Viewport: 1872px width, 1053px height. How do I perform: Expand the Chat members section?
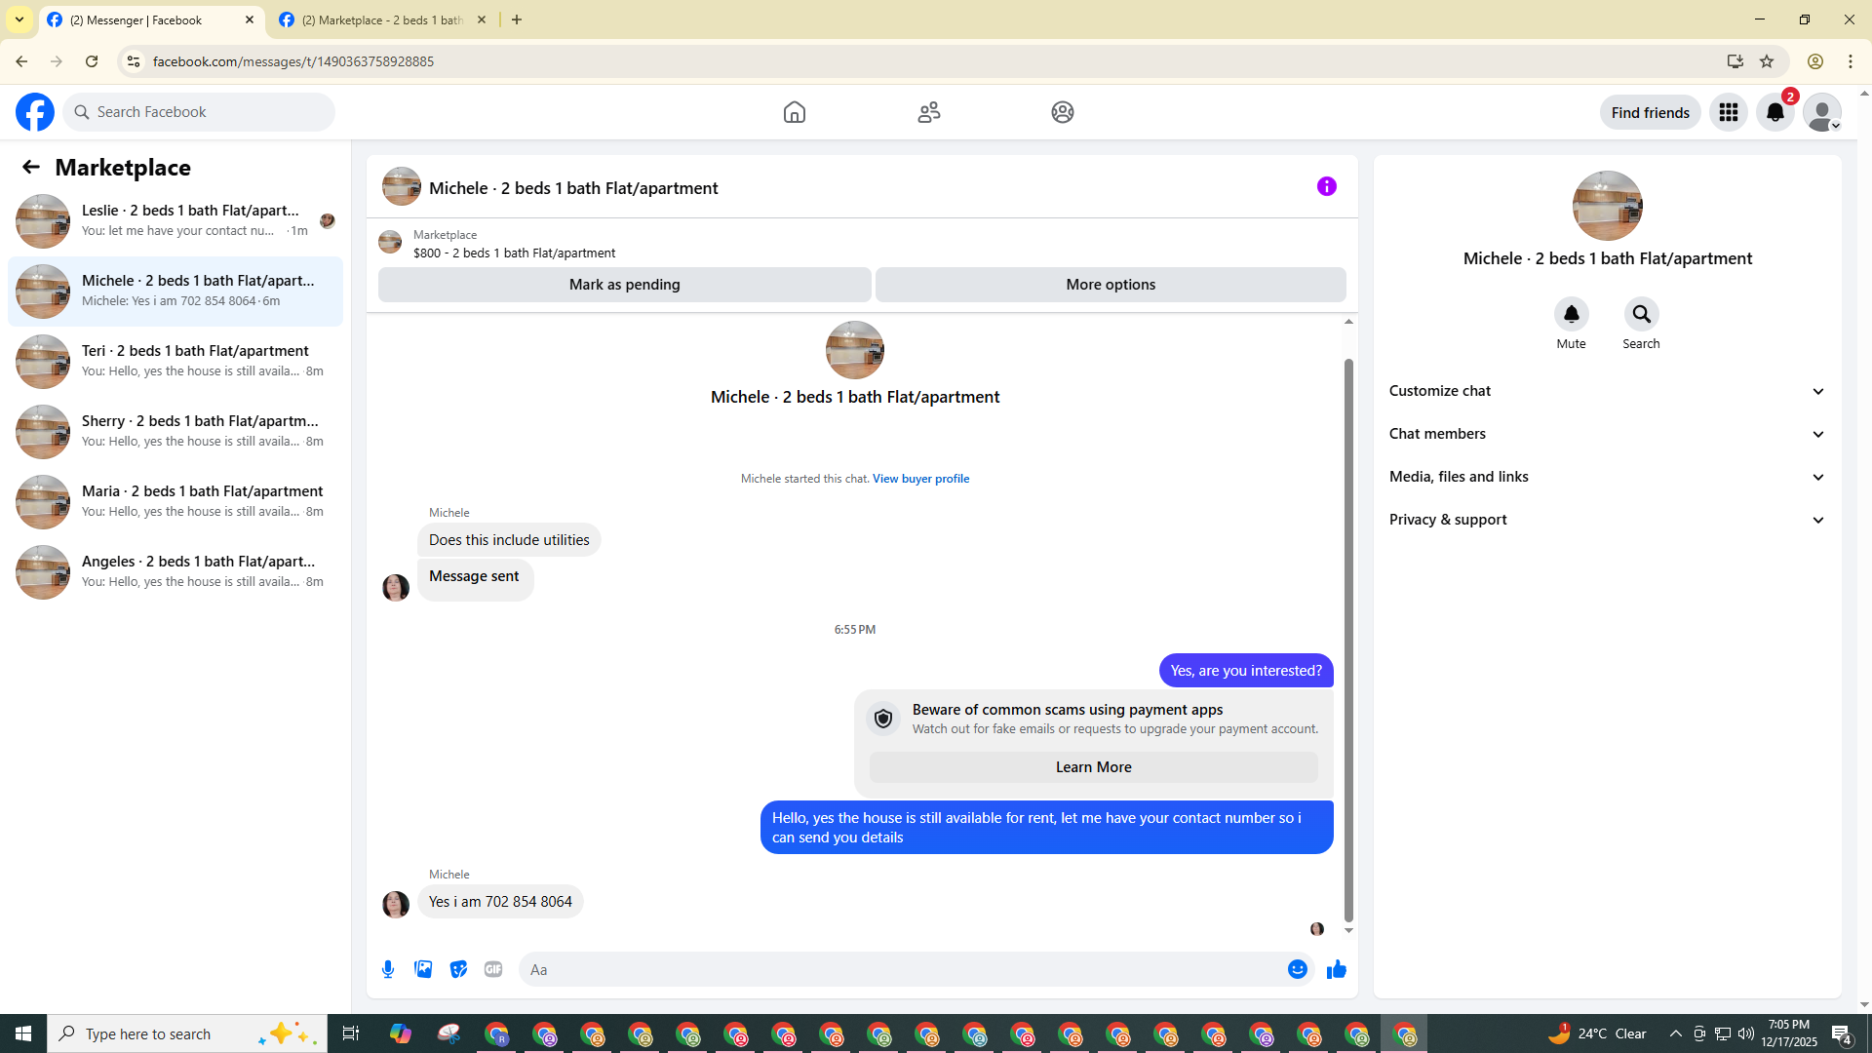coord(1607,434)
